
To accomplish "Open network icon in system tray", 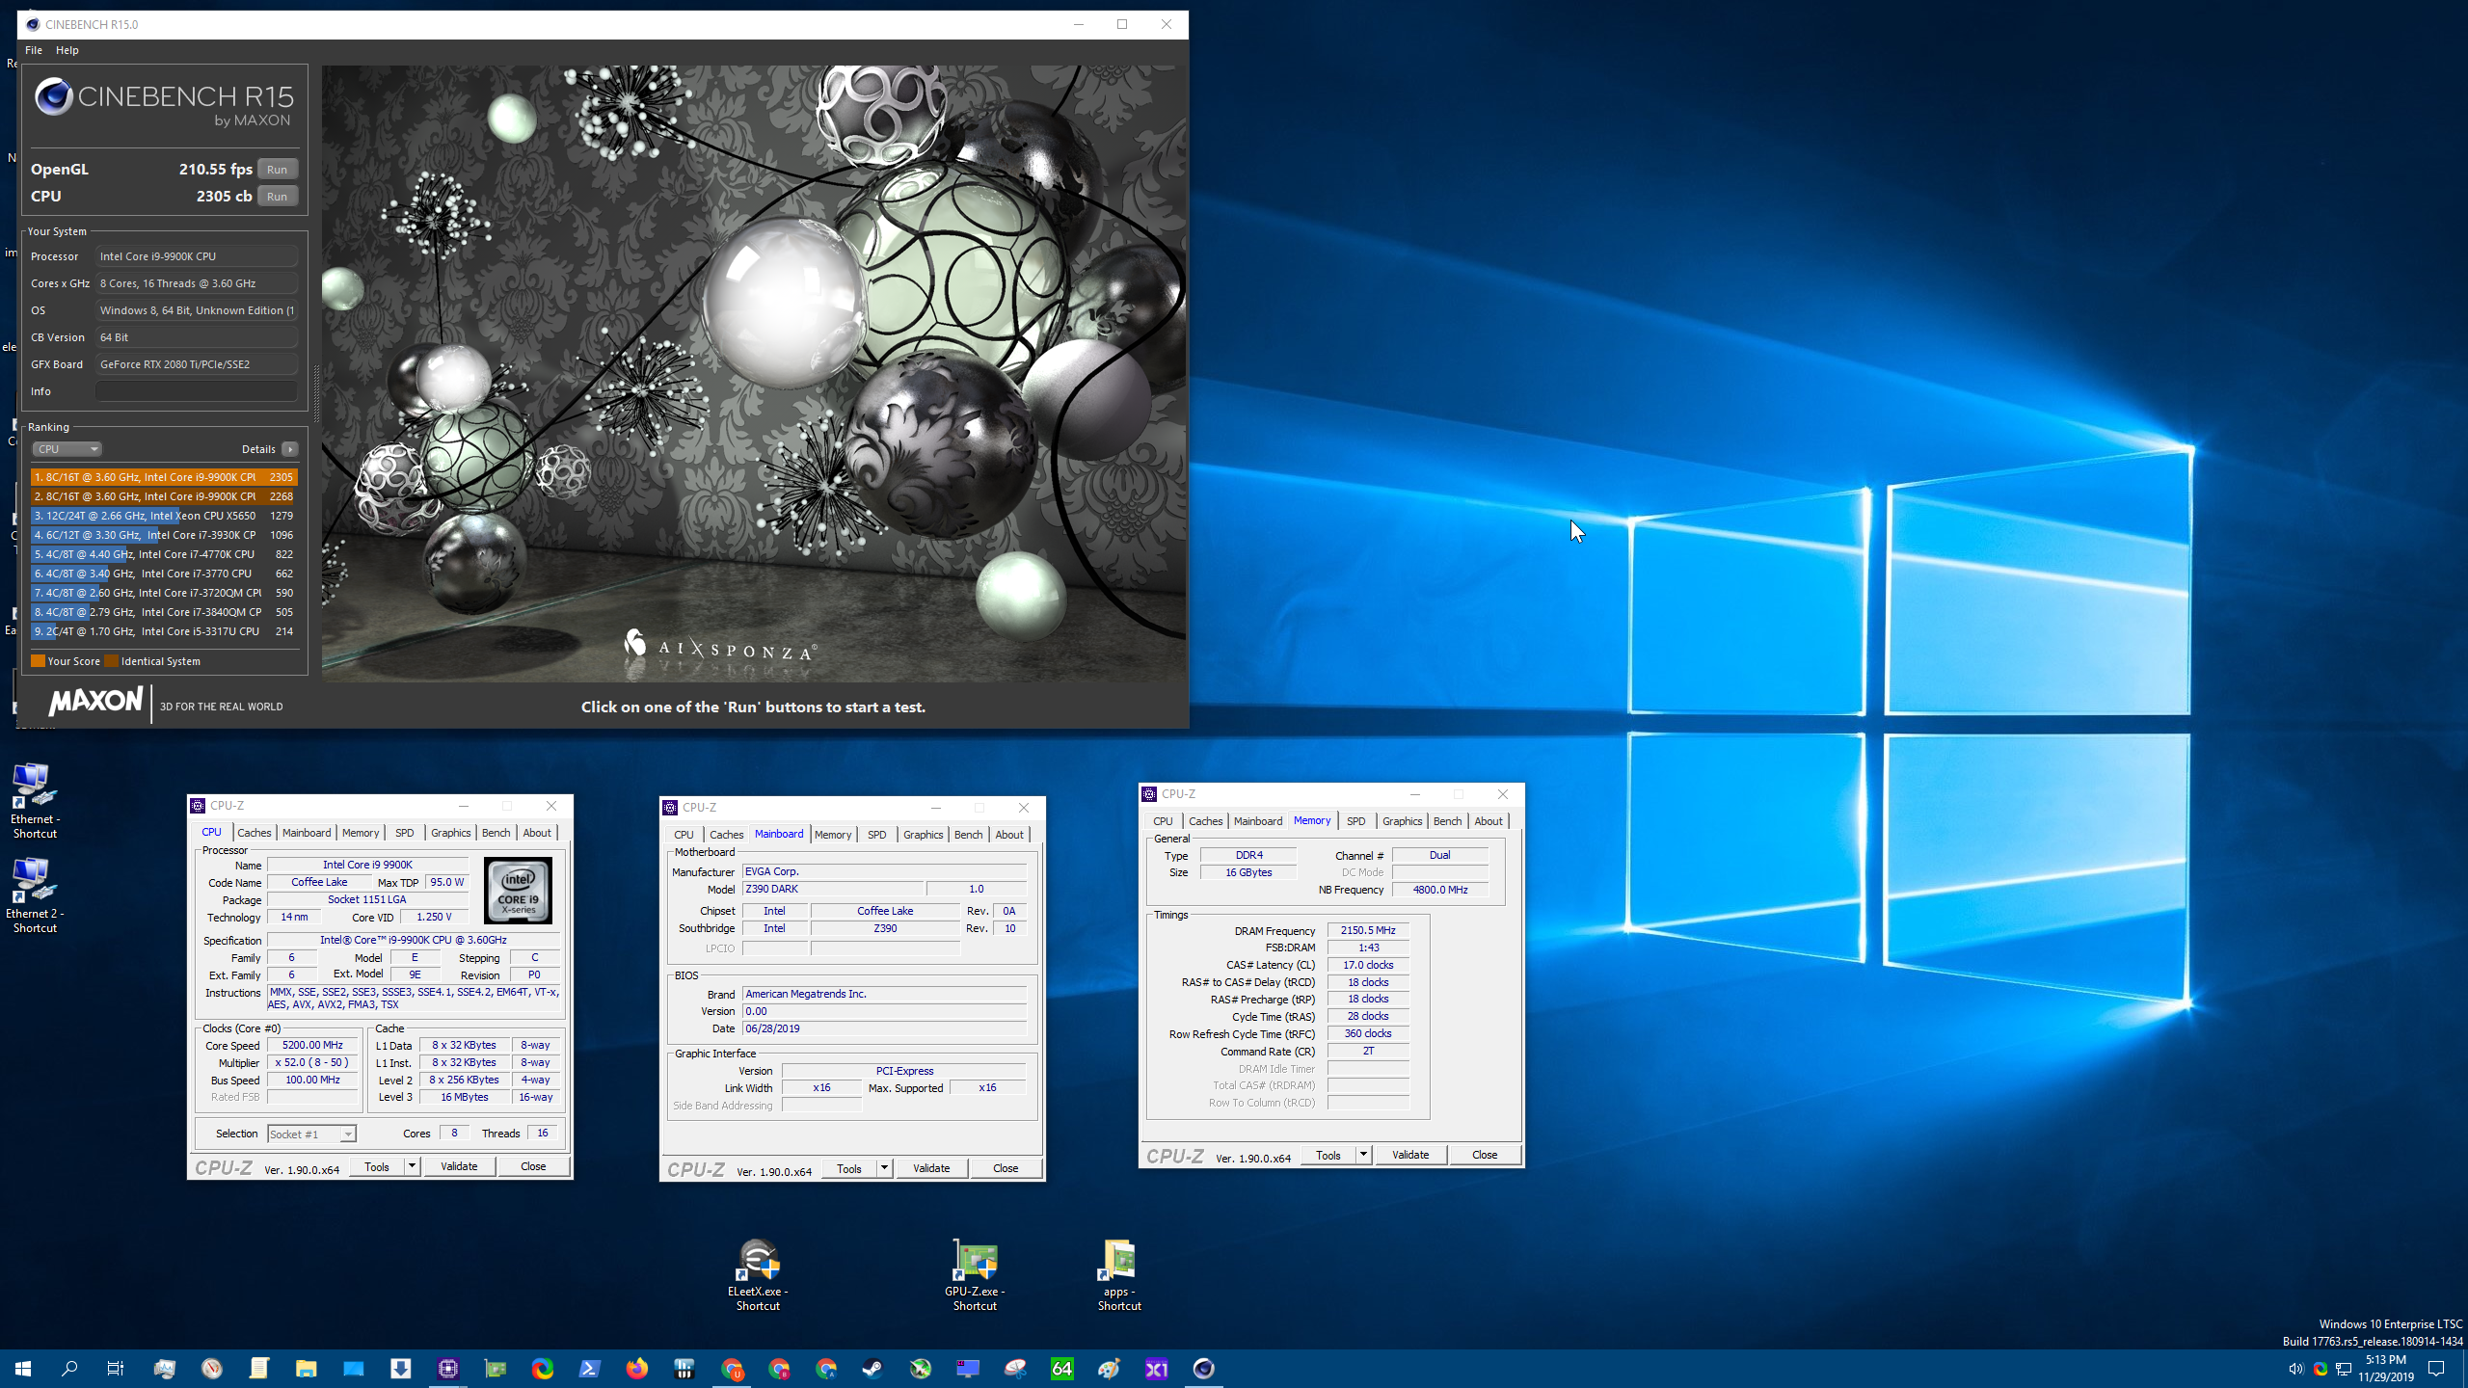I will point(2345,1369).
